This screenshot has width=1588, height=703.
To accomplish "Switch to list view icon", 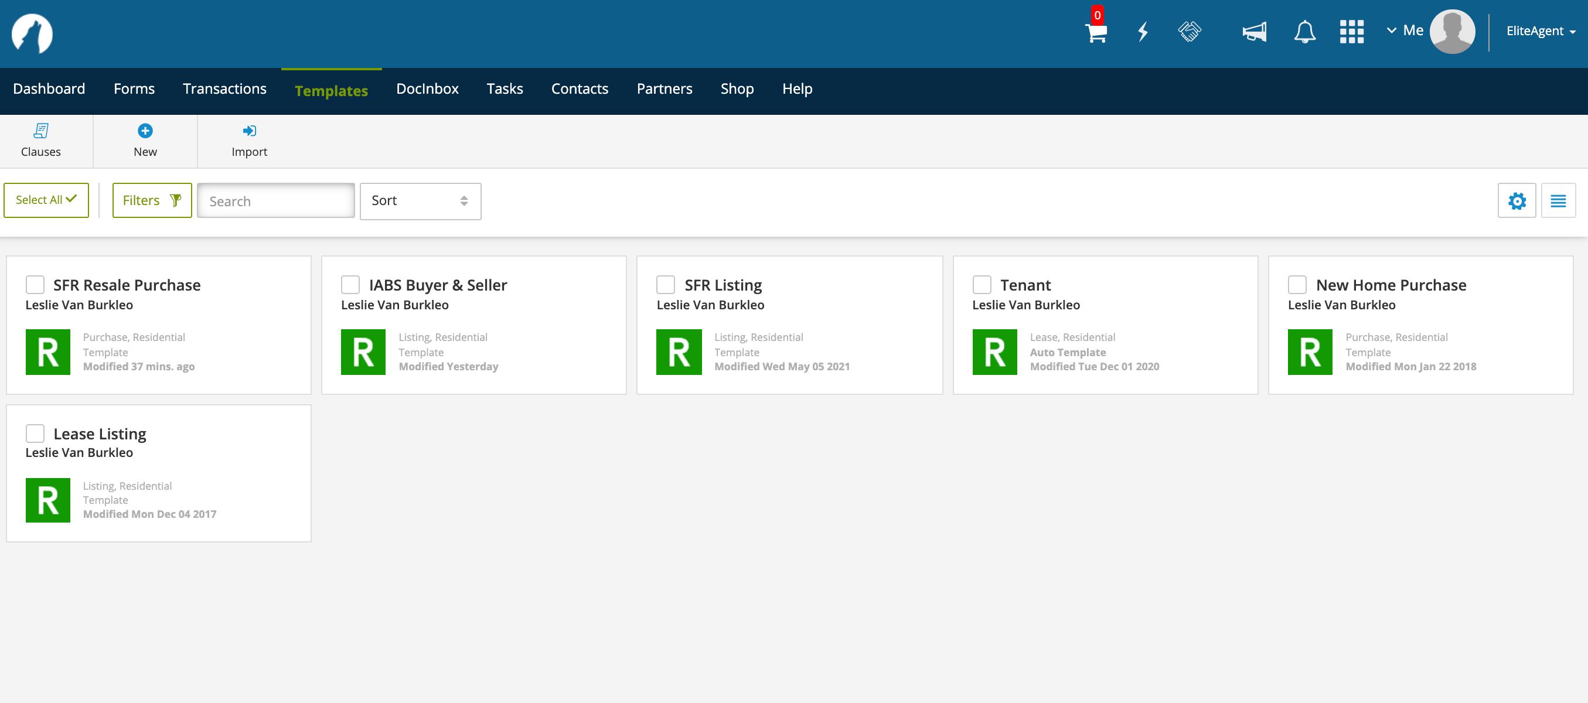I will pyautogui.click(x=1558, y=201).
